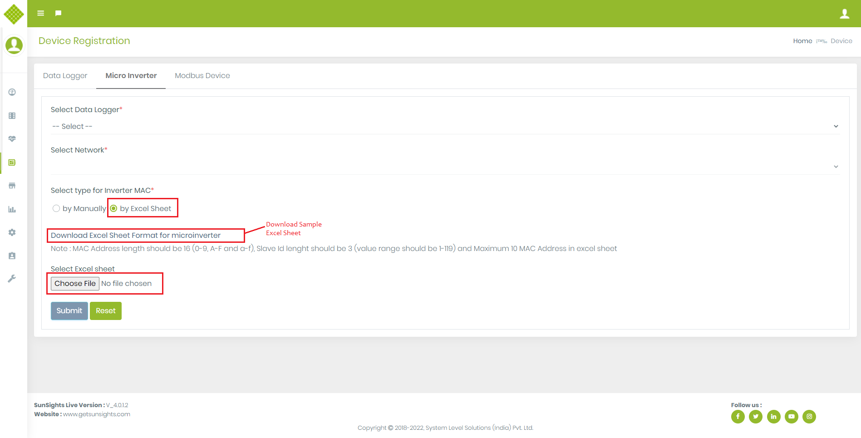Open the user account icon at top right

[844, 14]
